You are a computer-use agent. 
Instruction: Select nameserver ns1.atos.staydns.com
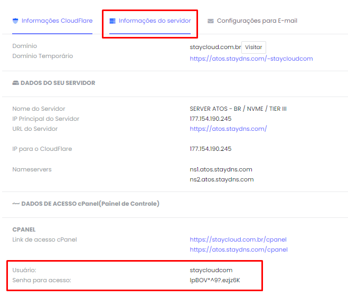pos(221,169)
